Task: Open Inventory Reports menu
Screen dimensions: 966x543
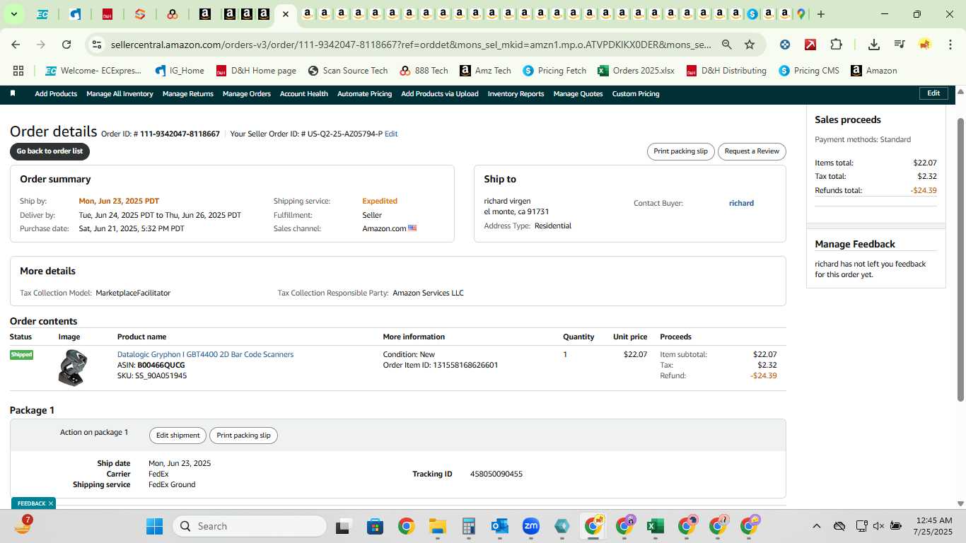Action: [516, 93]
